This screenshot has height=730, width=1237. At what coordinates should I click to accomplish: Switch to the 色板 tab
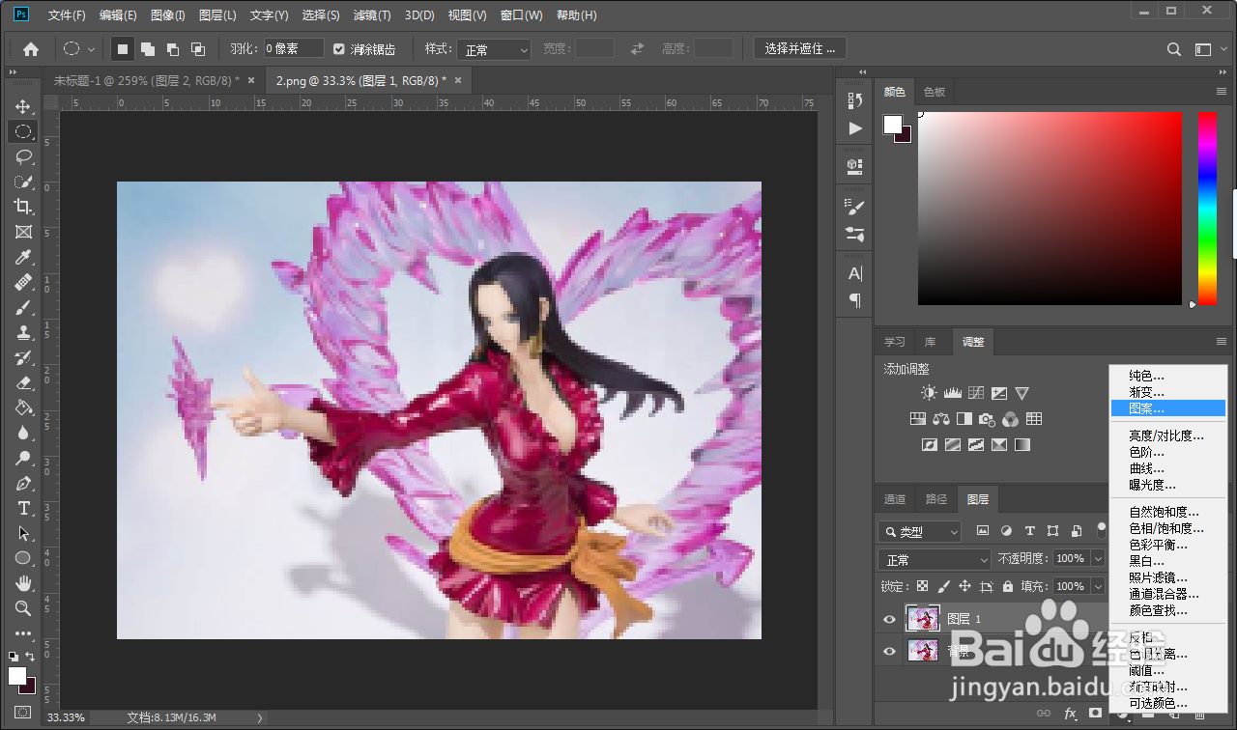tap(935, 92)
